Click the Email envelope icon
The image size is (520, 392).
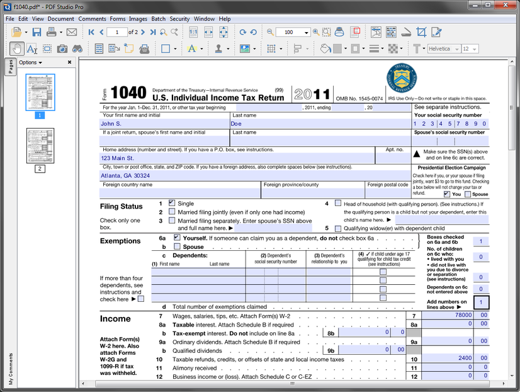(72, 32)
